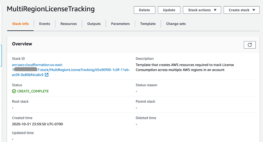The width and height of the screenshot is (263, 142).
Task: Open the Create stack dropdown
Action: click(x=242, y=10)
